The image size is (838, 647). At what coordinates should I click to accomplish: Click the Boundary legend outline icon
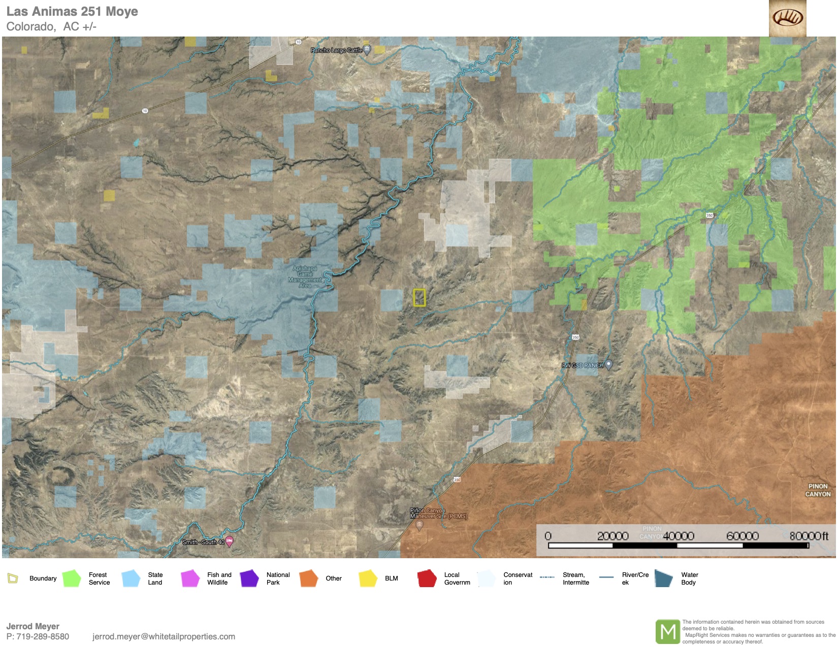pos(13,578)
